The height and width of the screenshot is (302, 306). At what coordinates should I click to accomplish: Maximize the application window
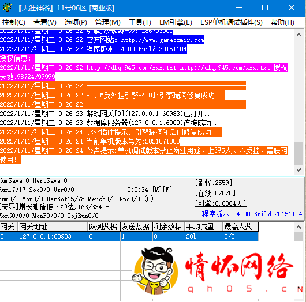(265, 8)
